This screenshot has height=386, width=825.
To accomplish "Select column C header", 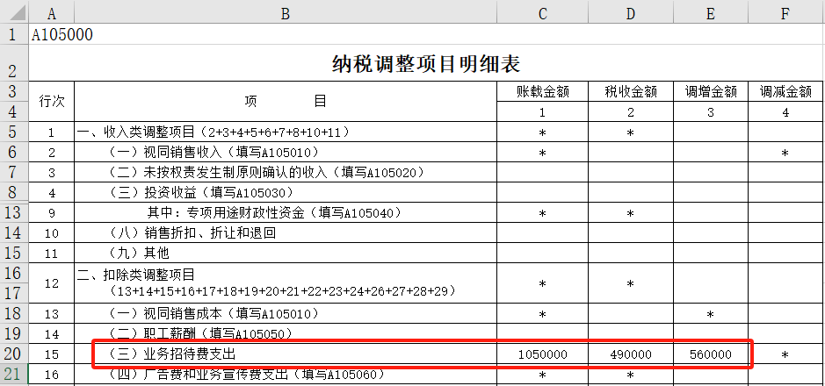I will [542, 13].
